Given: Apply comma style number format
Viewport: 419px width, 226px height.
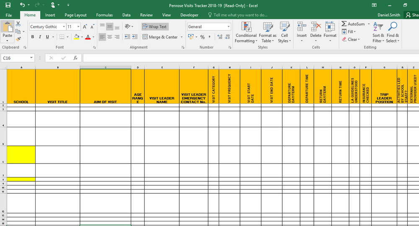Looking at the screenshot, I should coord(209,37).
